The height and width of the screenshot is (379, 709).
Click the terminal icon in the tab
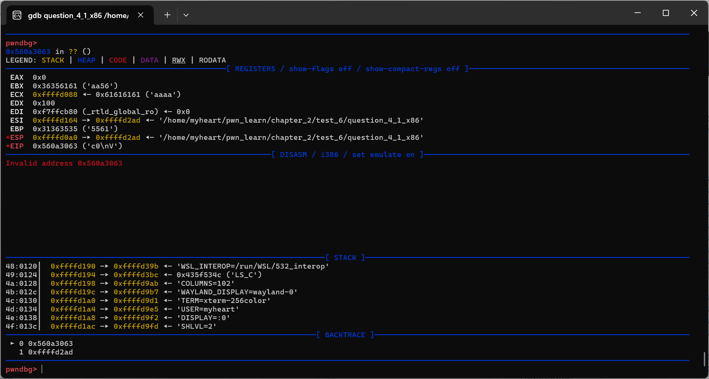point(17,16)
